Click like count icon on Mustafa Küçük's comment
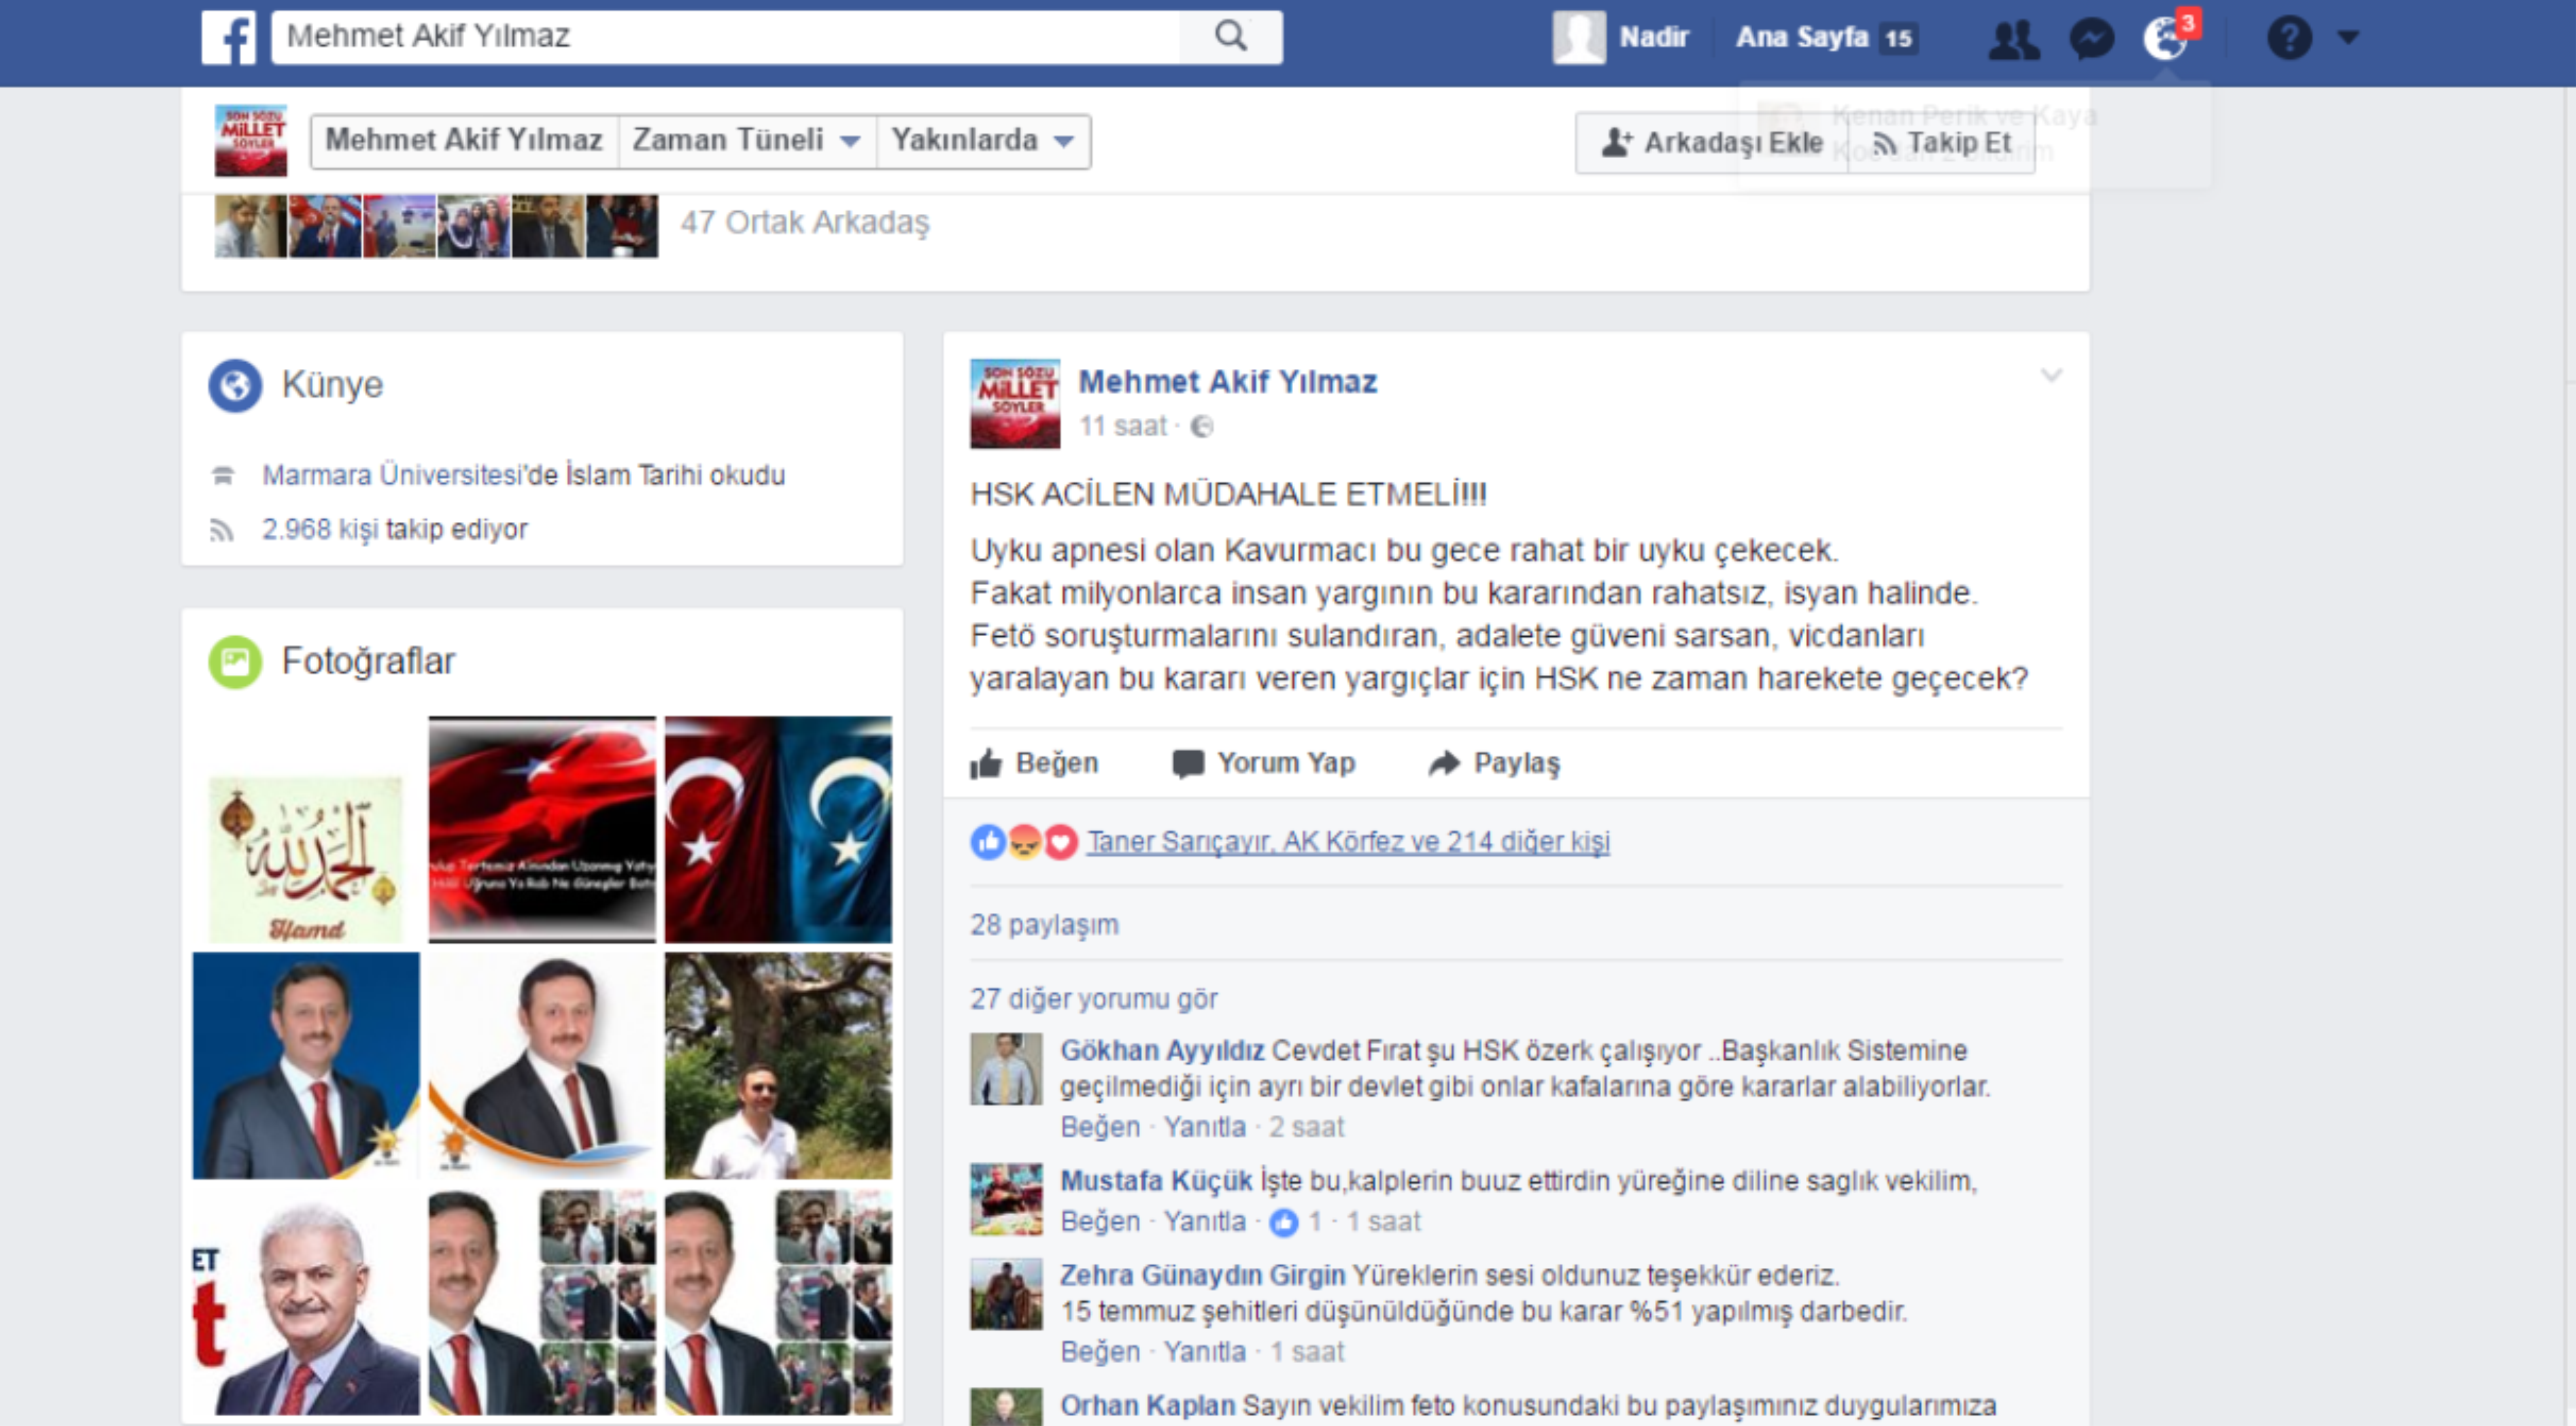 [1284, 1222]
